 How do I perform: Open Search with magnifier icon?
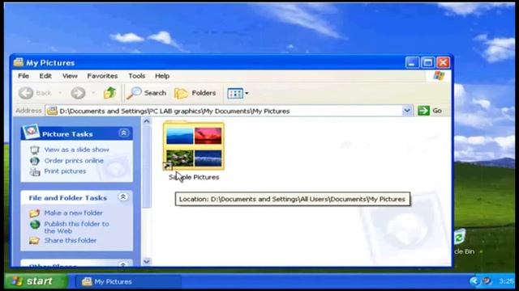(147, 93)
